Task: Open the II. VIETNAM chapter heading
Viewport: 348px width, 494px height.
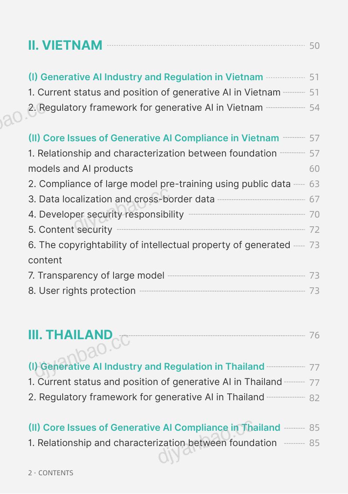Action: 65,45
